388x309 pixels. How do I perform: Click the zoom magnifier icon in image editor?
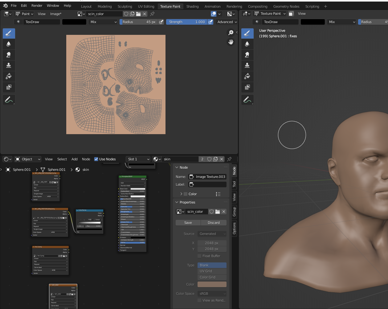point(231,33)
